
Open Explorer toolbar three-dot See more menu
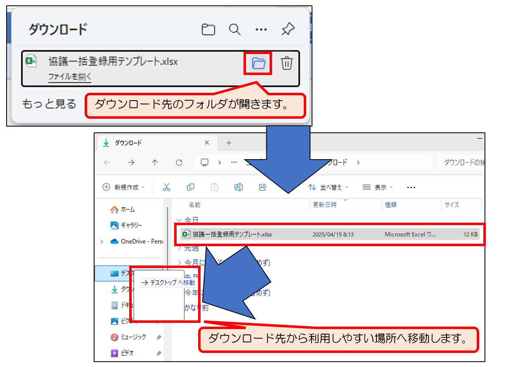point(411,187)
